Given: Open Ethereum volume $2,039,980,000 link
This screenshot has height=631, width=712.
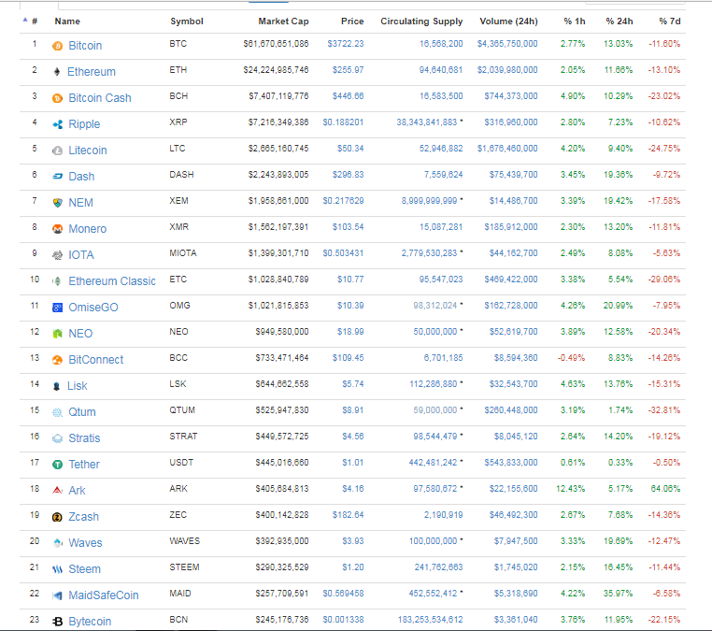Looking at the screenshot, I should coord(507,70).
